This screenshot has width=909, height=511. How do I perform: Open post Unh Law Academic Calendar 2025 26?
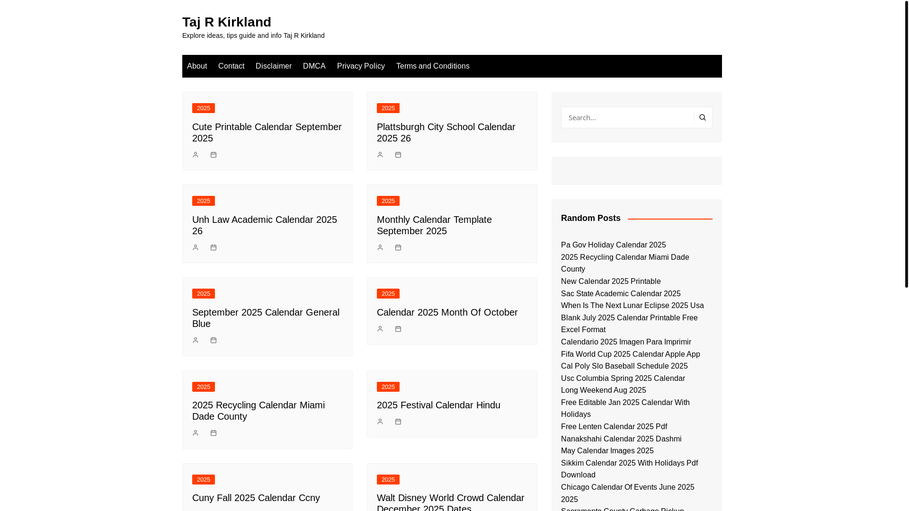click(265, 225)
